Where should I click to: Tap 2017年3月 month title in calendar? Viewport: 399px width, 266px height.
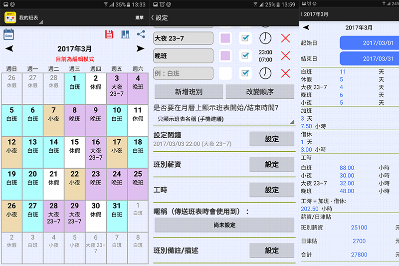point(74,48)
